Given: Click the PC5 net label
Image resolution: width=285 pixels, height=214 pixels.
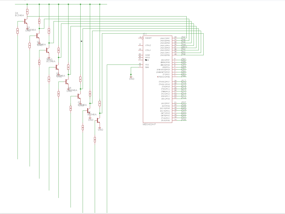Looking at the screenshot, I should click(184, 85).
